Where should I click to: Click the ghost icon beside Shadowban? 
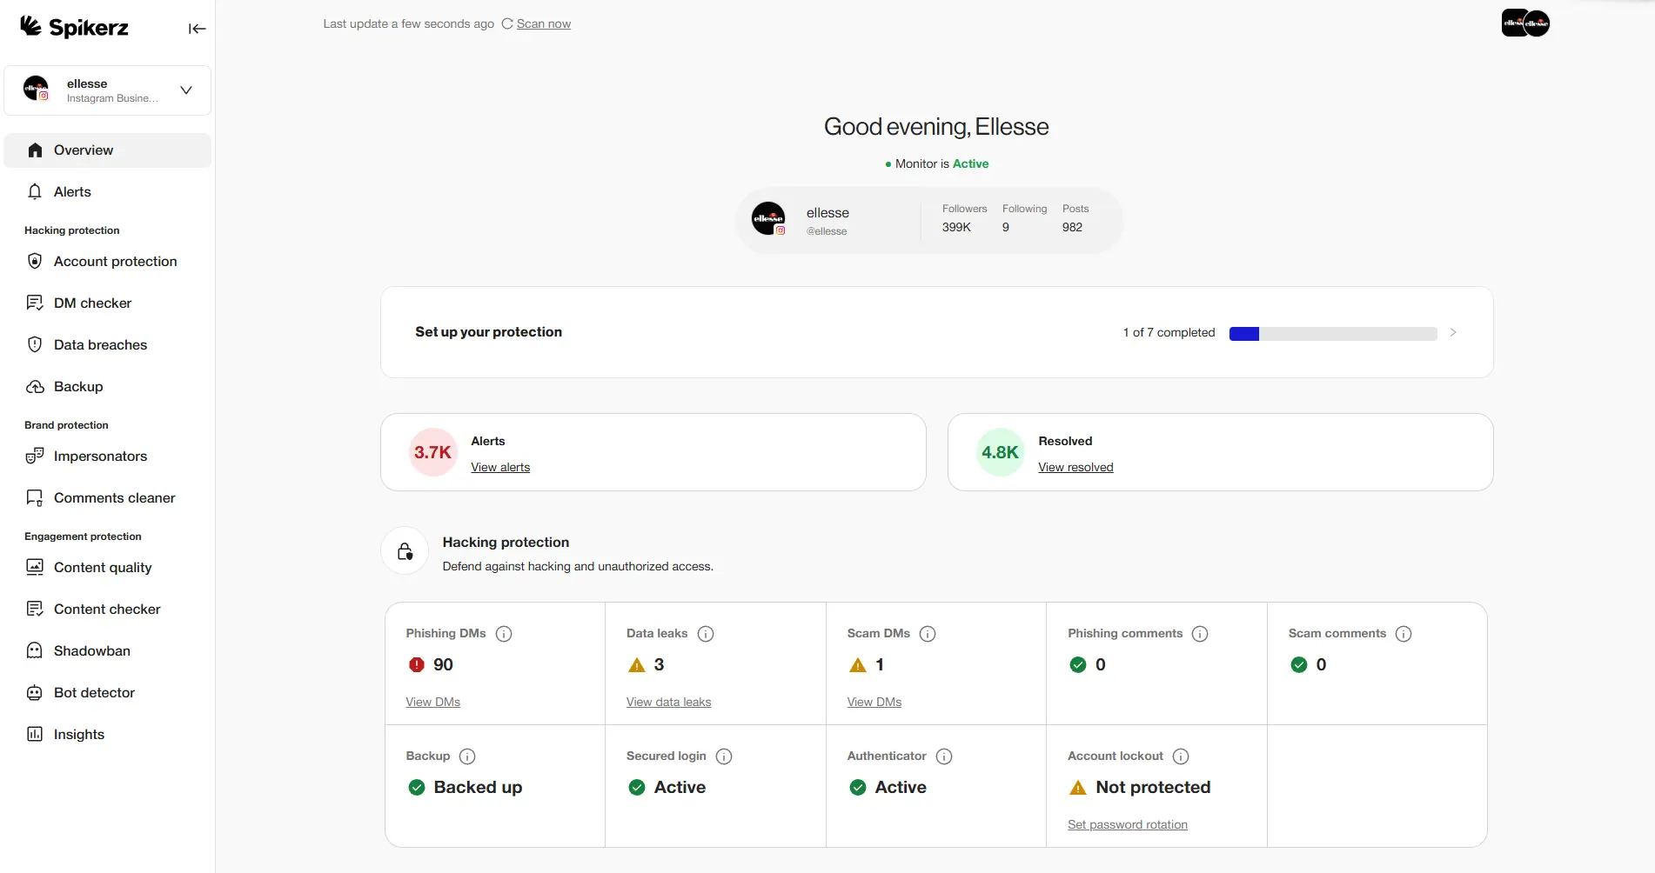35,650
